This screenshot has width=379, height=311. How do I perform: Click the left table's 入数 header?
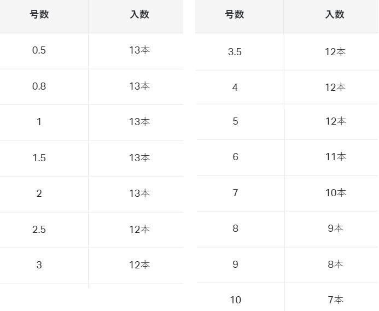tap(139, 15)
